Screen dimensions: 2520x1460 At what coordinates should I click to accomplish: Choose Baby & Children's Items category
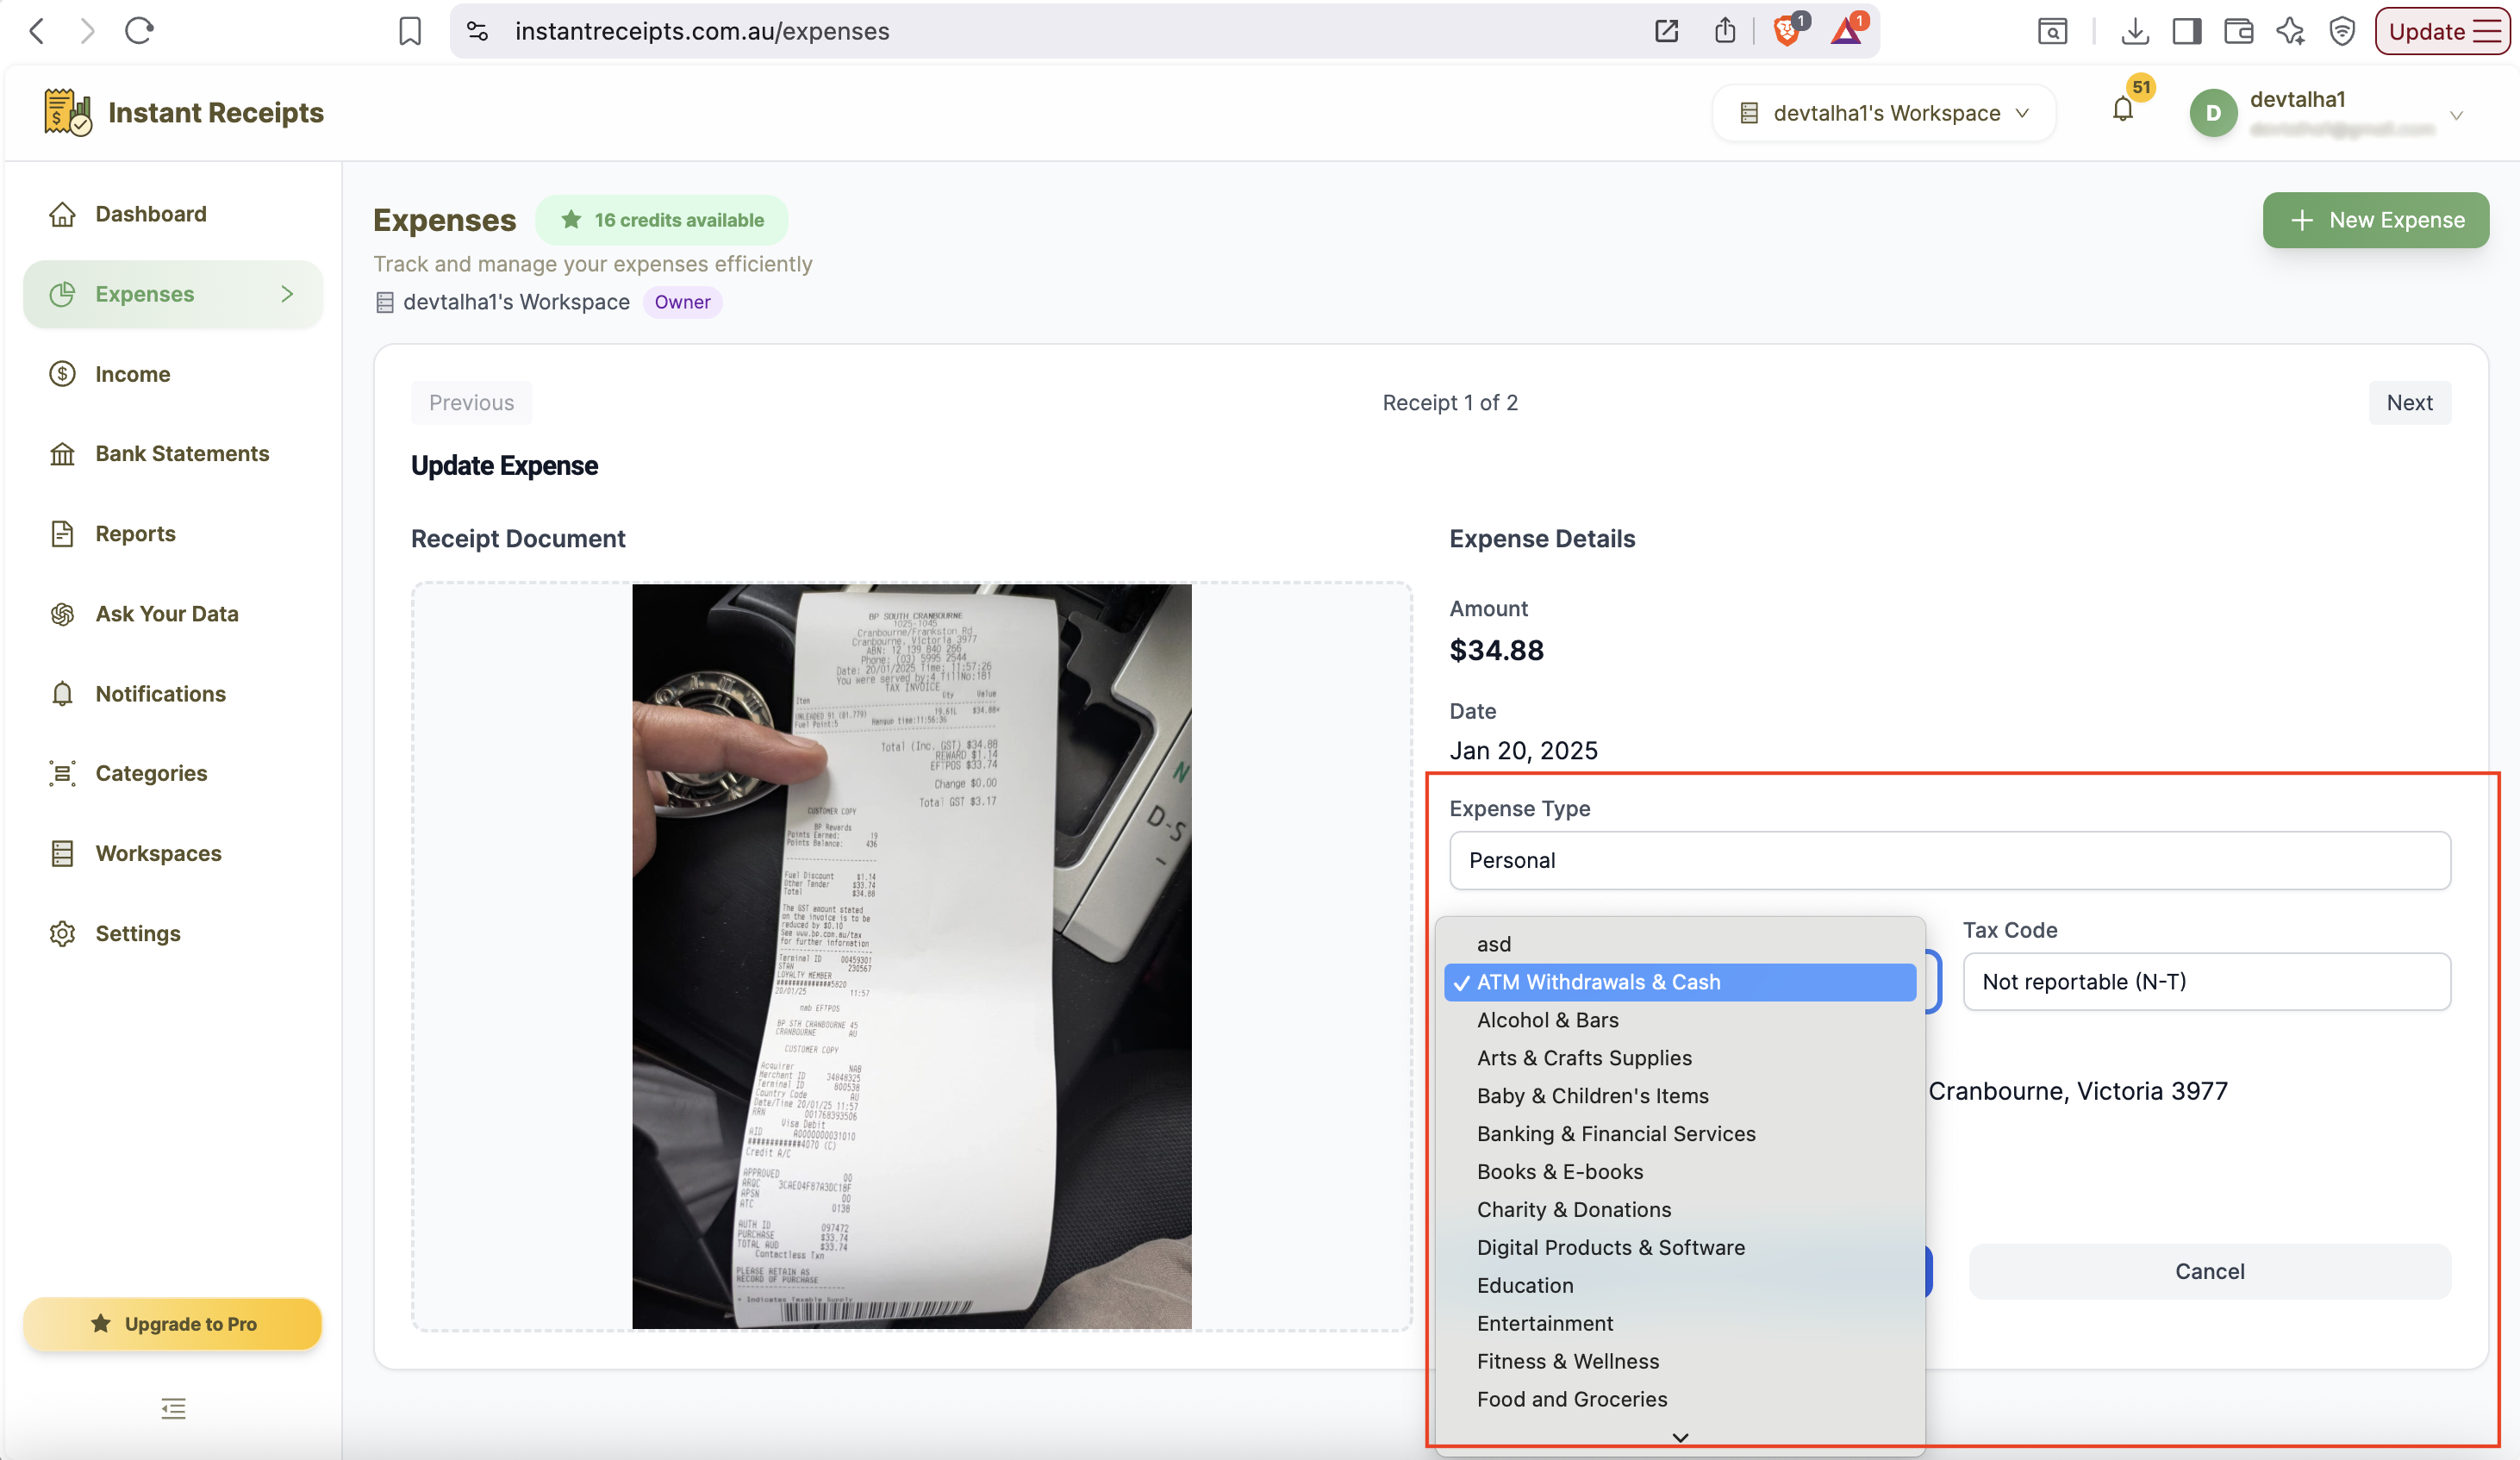[x=1680, y=1096]
